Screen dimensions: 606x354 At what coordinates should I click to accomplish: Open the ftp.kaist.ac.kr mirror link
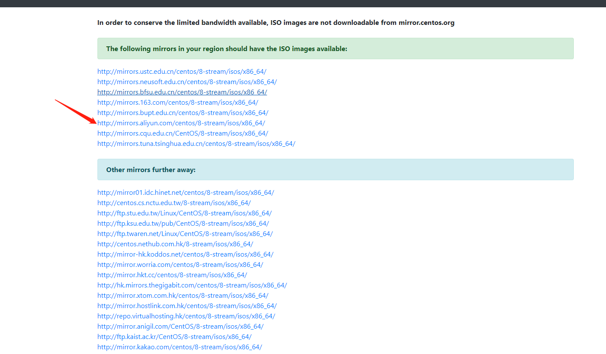(174, 337)
